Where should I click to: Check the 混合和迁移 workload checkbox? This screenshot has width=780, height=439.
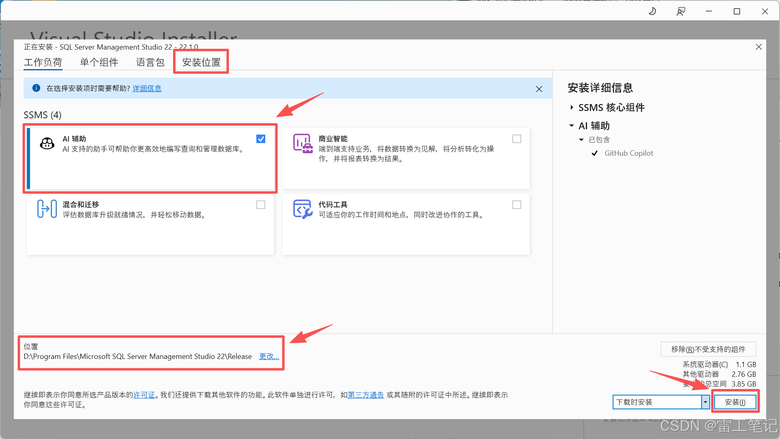261,205
